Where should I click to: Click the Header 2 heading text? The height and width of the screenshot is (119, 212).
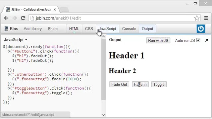click(x=122, y=71)
